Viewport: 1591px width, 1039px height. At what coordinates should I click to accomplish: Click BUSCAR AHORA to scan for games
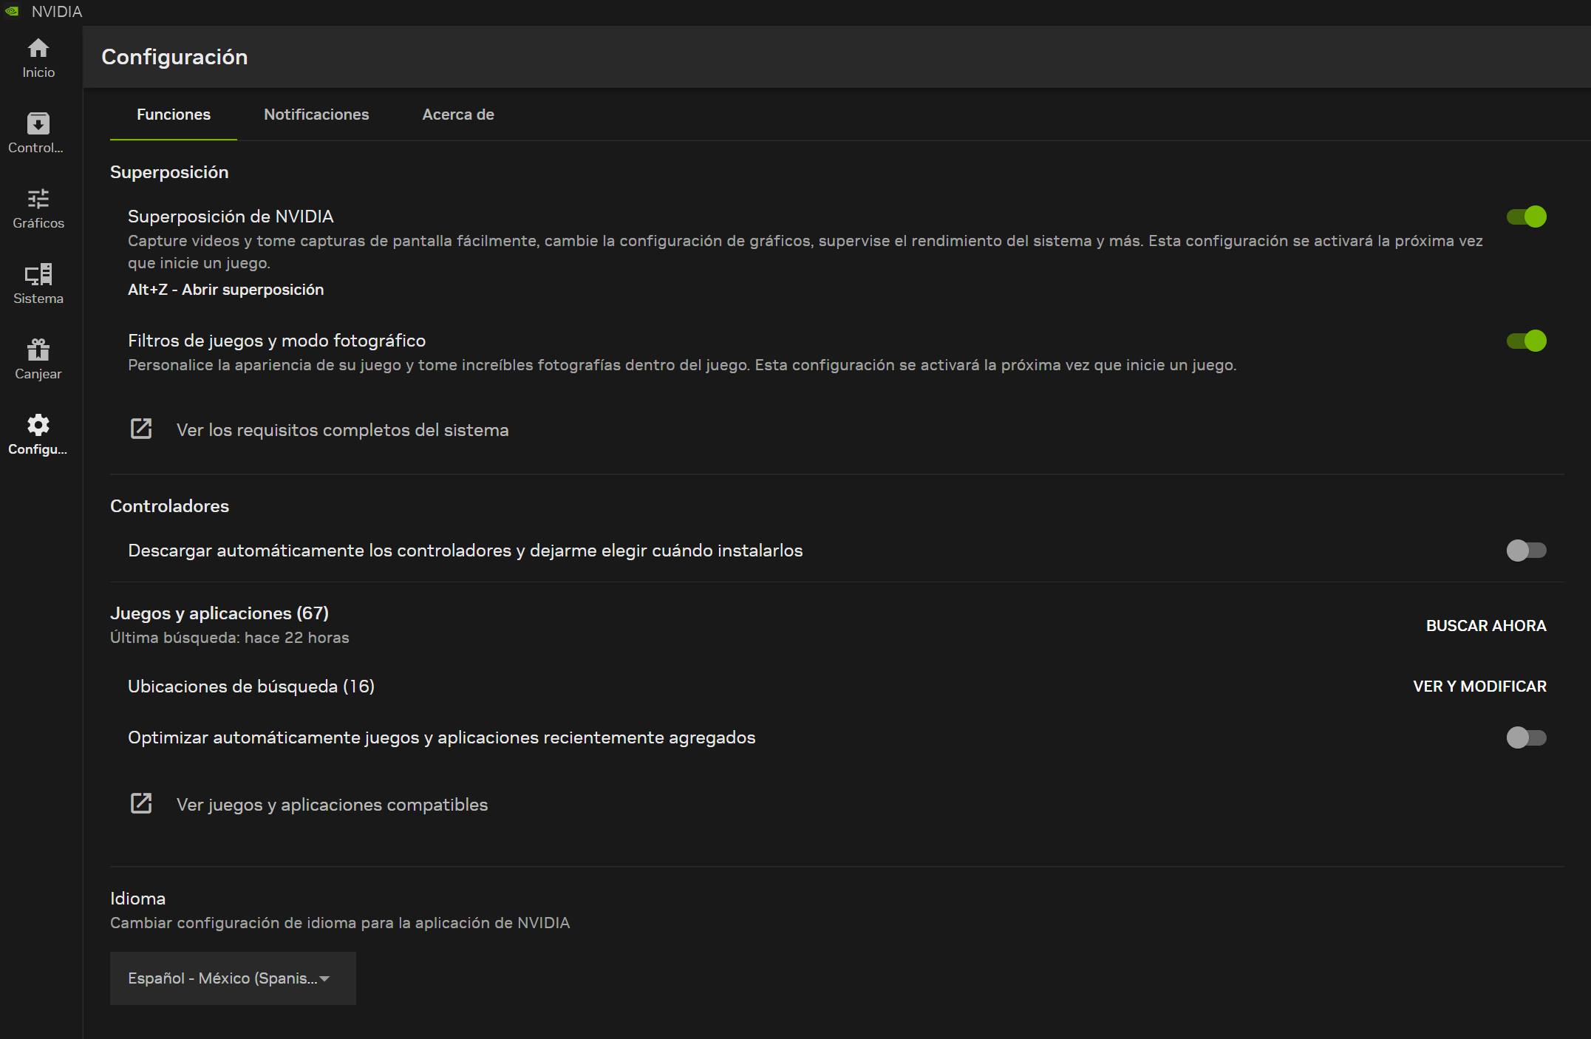pyautogui.click(x=1486, y=626)
